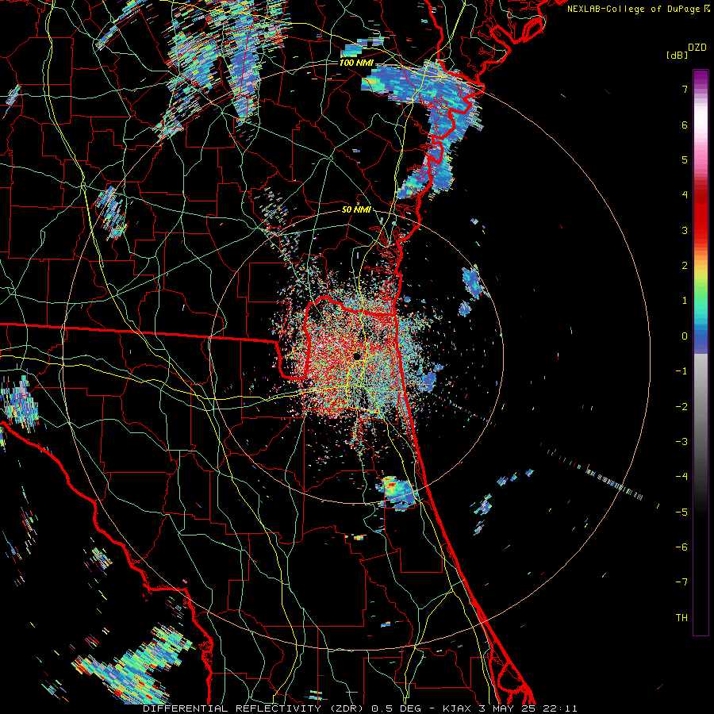Click the 3 dB scale label
This screenshot has height=714, width=714.
[685, 230]
